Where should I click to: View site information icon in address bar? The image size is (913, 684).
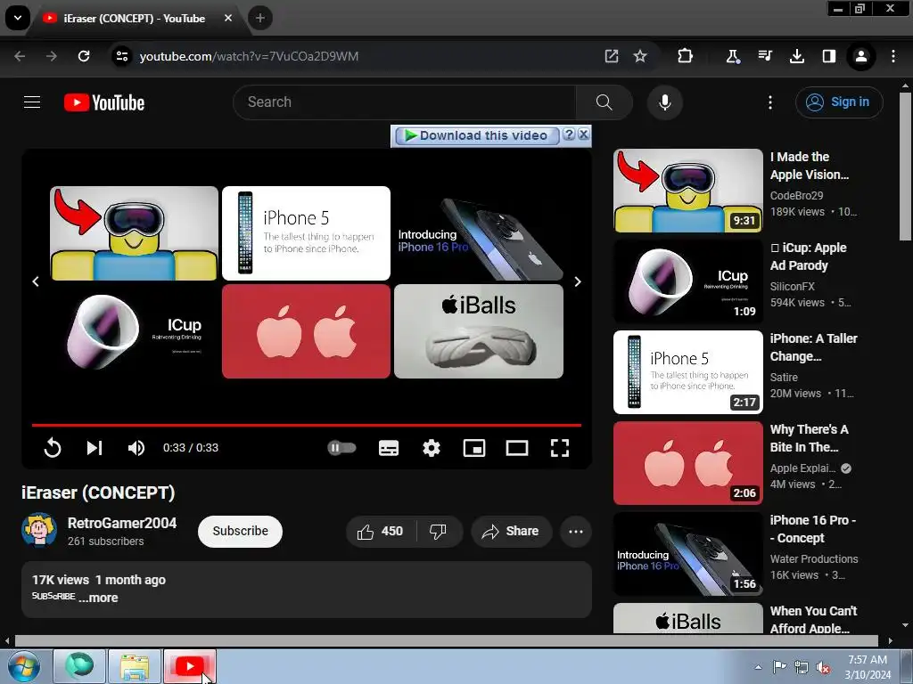click(x=121, y=56)
